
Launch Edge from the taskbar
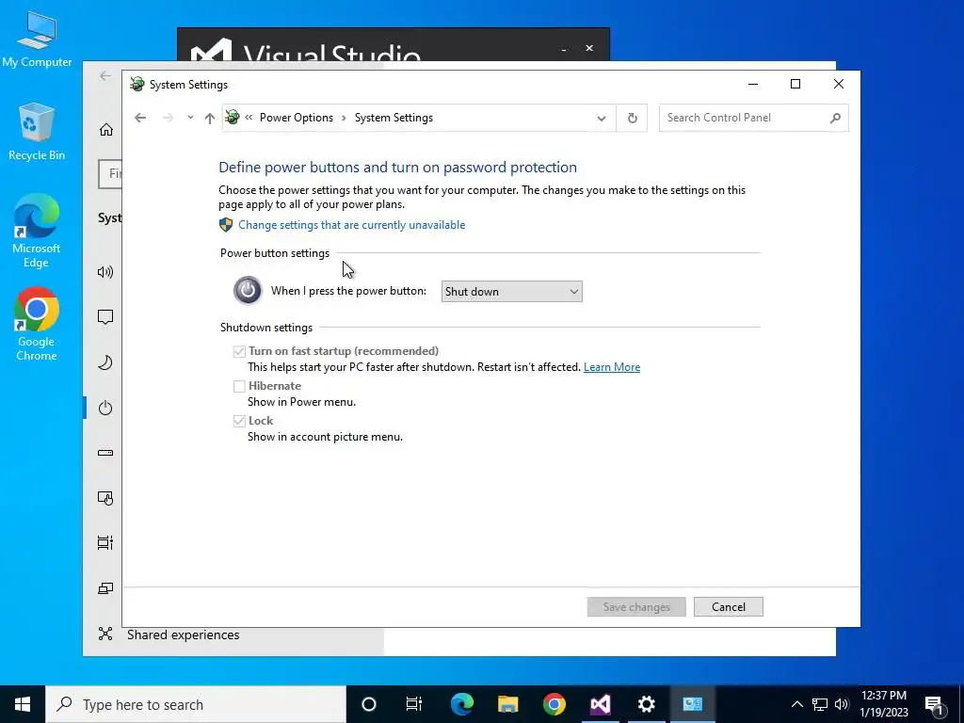tap(461, 704)
